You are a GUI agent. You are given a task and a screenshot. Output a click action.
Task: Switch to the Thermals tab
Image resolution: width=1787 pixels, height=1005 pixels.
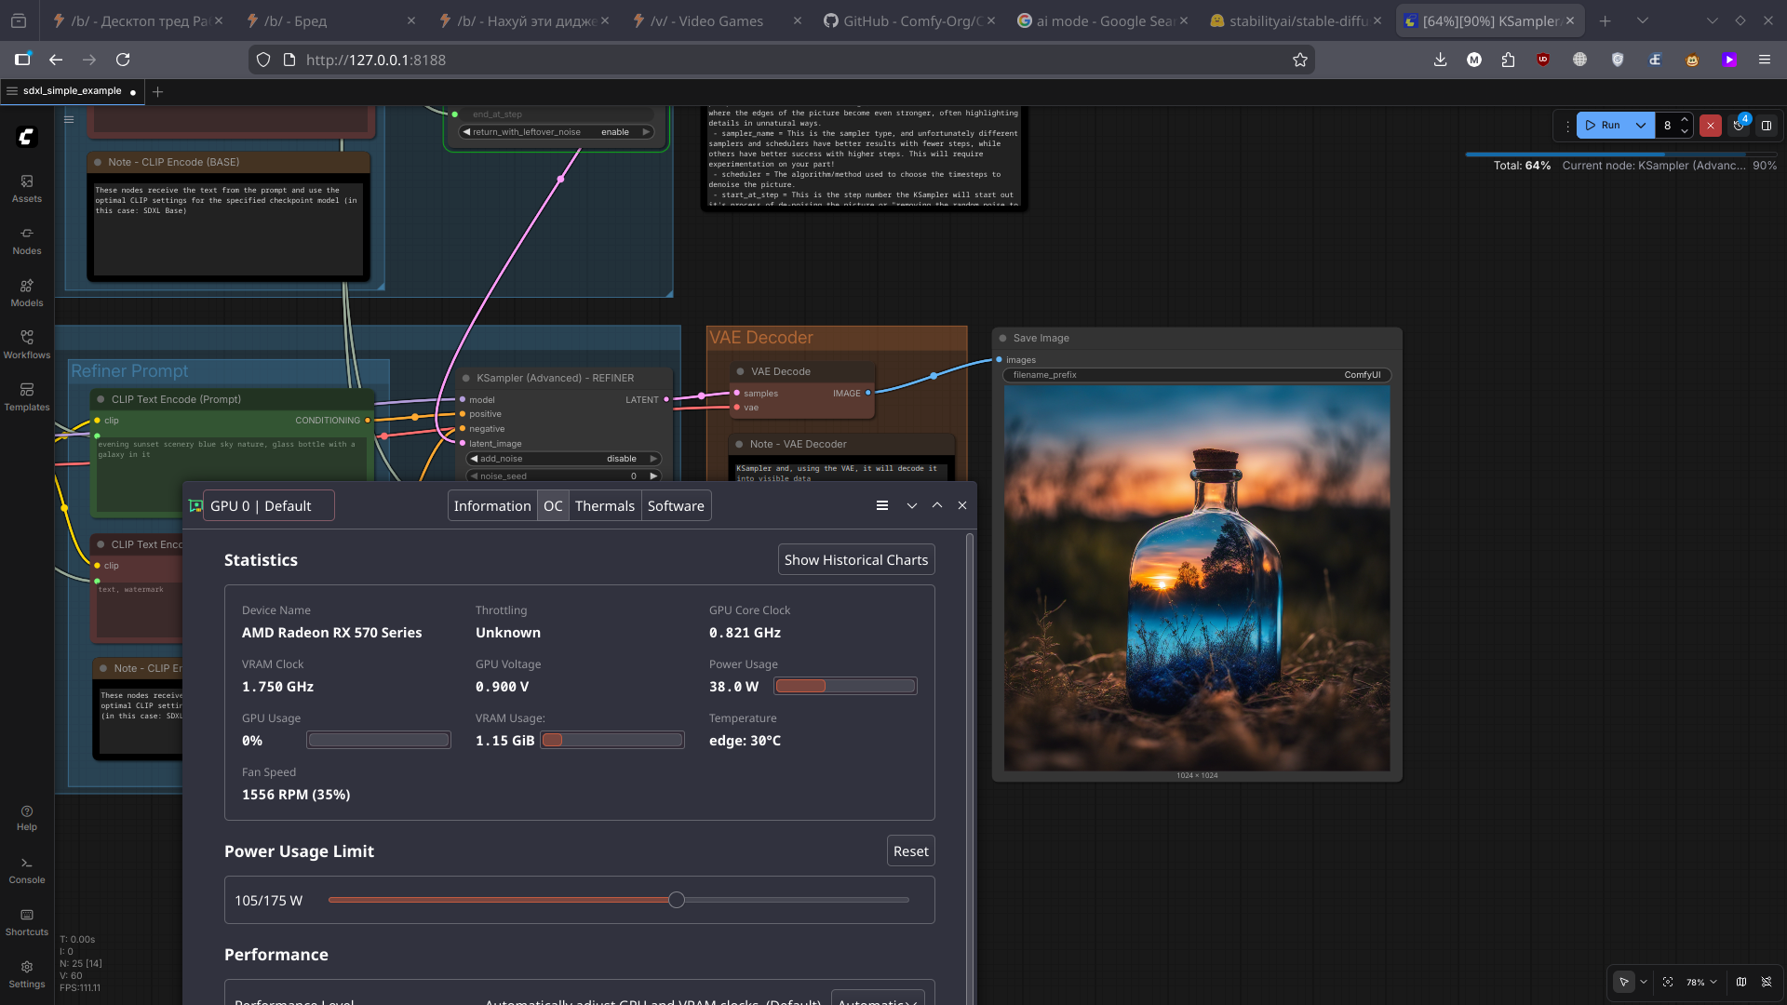pos(604,506)
